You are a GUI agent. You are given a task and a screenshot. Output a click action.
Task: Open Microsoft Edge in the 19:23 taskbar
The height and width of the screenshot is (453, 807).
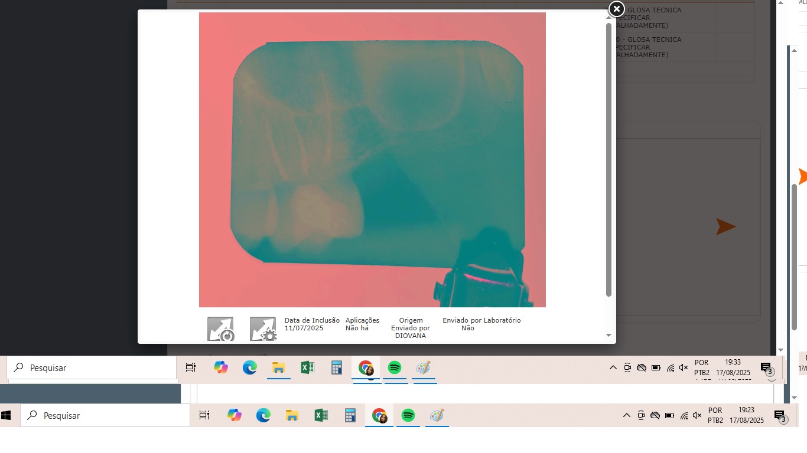click(263, 415)
